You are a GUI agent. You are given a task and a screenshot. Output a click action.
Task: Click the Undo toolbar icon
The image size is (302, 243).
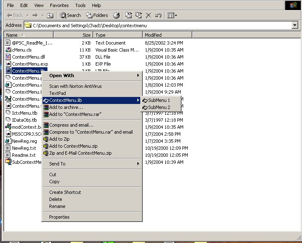(158, 15)
